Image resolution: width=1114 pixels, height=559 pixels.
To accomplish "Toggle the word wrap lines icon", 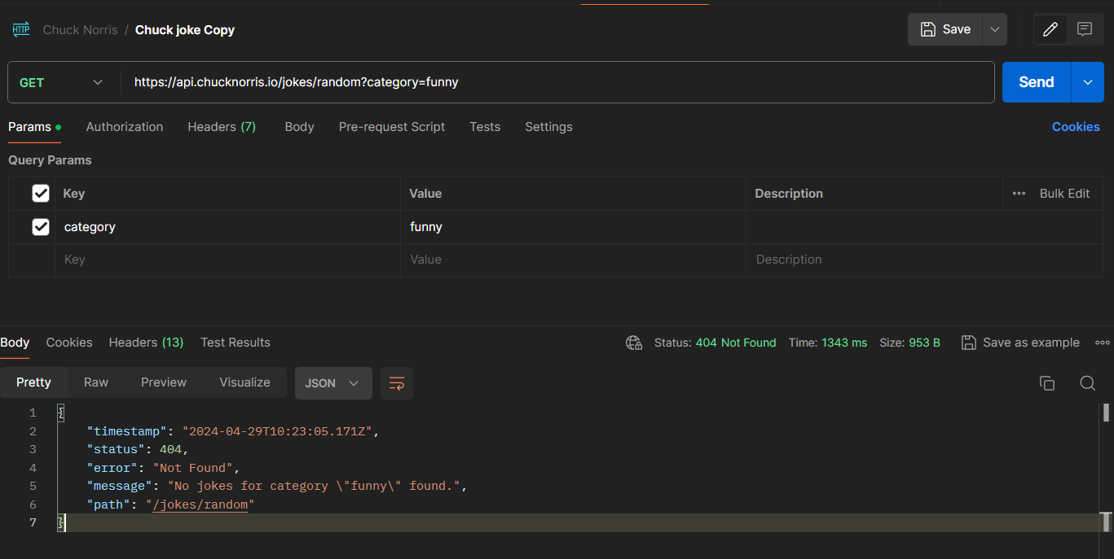I will 397,383.
